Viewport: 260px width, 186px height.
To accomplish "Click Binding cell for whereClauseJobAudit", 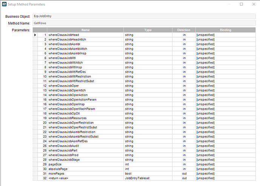I will point(226,146).
